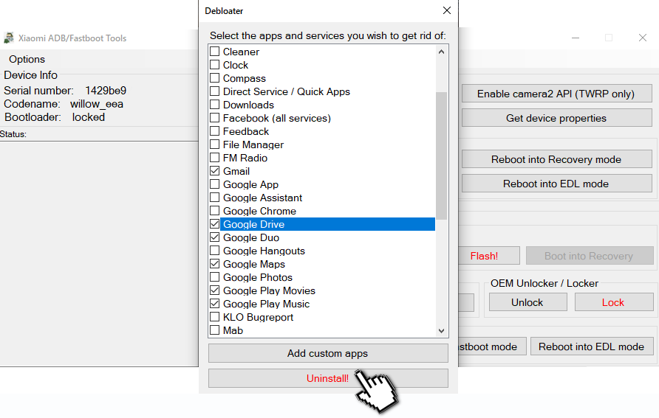Tick the Google App checkbox
Viewport: 659px width, 418px height.
(214, 184)
